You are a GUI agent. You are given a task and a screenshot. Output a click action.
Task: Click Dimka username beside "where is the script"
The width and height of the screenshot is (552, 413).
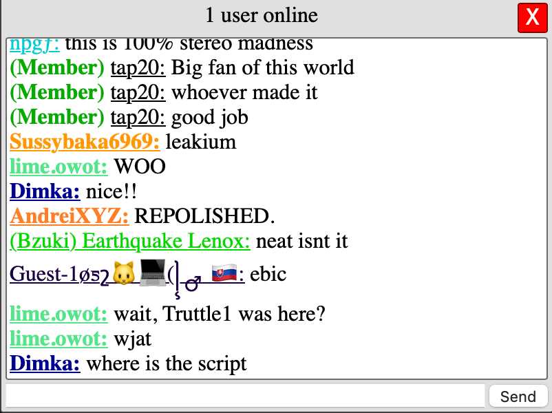45,363
